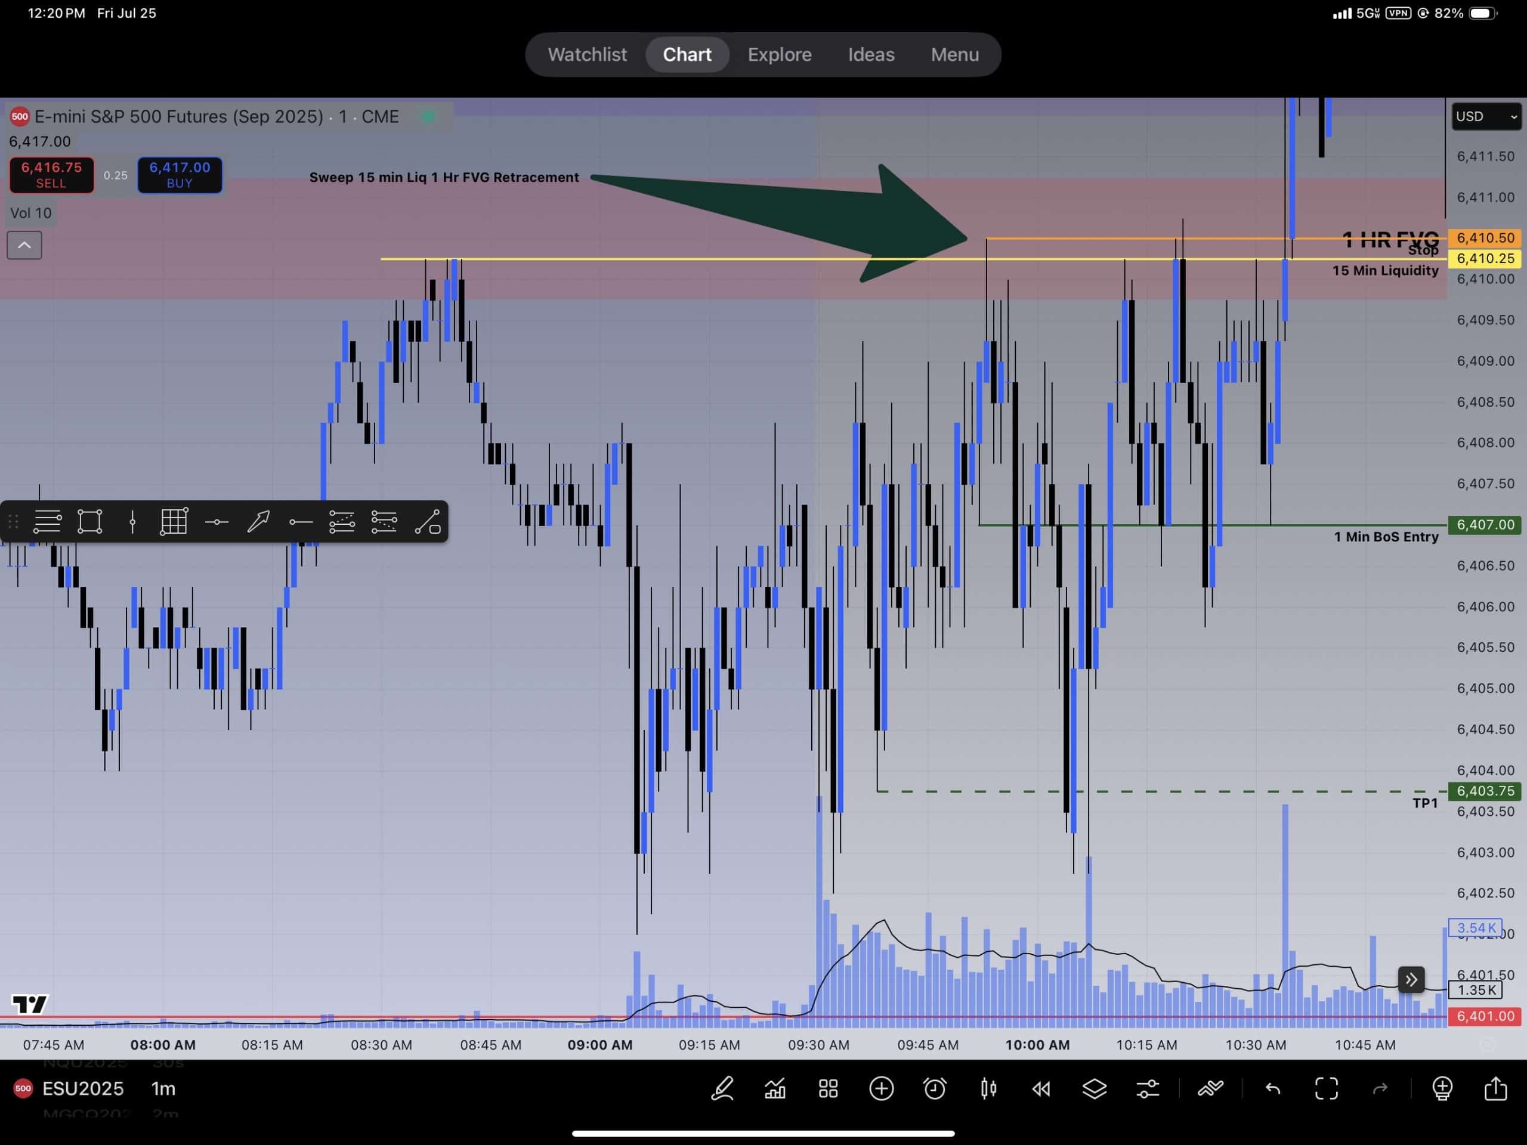Viewport: 1527px width, 1145px height.
Task: Change the 1m interval selector
Action: click(163, 1089)
